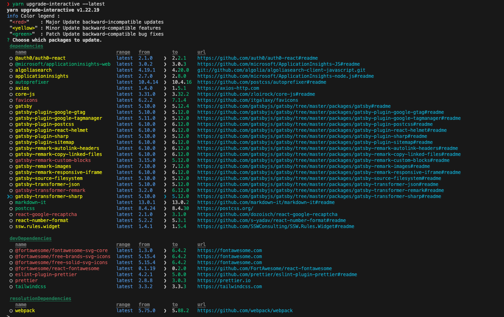Click from version 13.0.1 of markdown-it
The width and height of the screenshot is (504, 317).
pos(147,202)
